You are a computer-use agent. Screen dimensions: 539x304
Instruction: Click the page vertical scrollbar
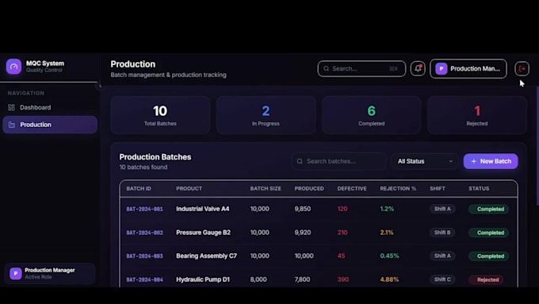[537, 146]
